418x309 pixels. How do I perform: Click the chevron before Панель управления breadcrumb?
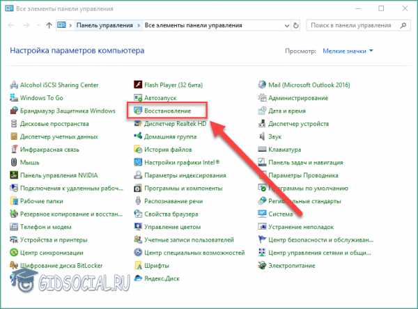70,26
